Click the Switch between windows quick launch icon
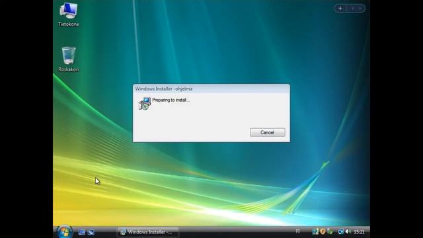Screen dimensions: 423x238 [x=91, y=232]
